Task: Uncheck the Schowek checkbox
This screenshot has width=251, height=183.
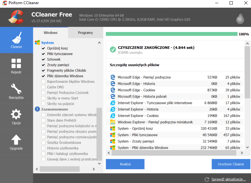Action: pos(43,60)
